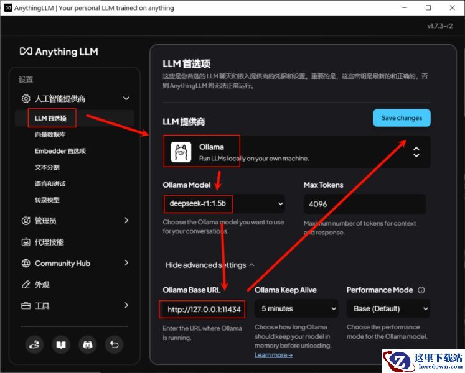Open the LLM provider selector chevrons
Screen dimensions: 465x373
tap(416, 152)
